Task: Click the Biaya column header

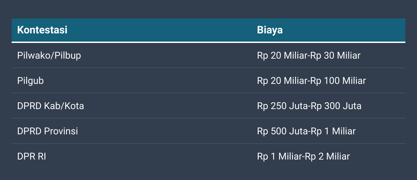Action: pos(270,30)
